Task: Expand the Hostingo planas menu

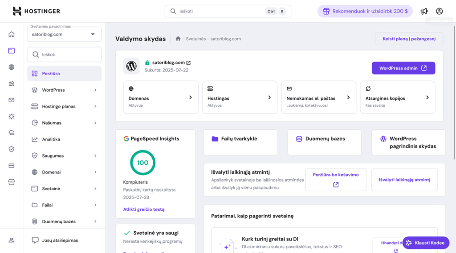Action: (x=64, y=106)
